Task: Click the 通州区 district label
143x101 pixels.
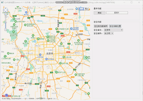Action: point(77,53)
